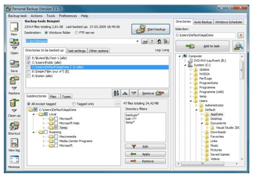
Task: Click the directory tree icon beside destination
Action: [x=167, y=41]
